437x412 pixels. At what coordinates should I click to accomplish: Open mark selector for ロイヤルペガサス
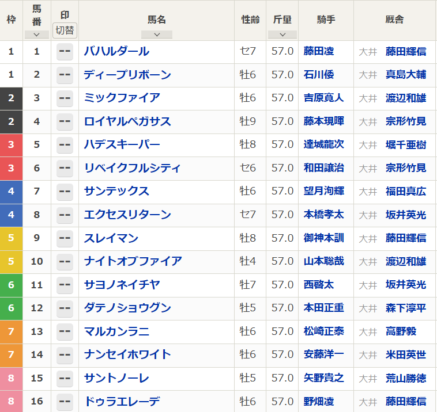tap(65, 121)
